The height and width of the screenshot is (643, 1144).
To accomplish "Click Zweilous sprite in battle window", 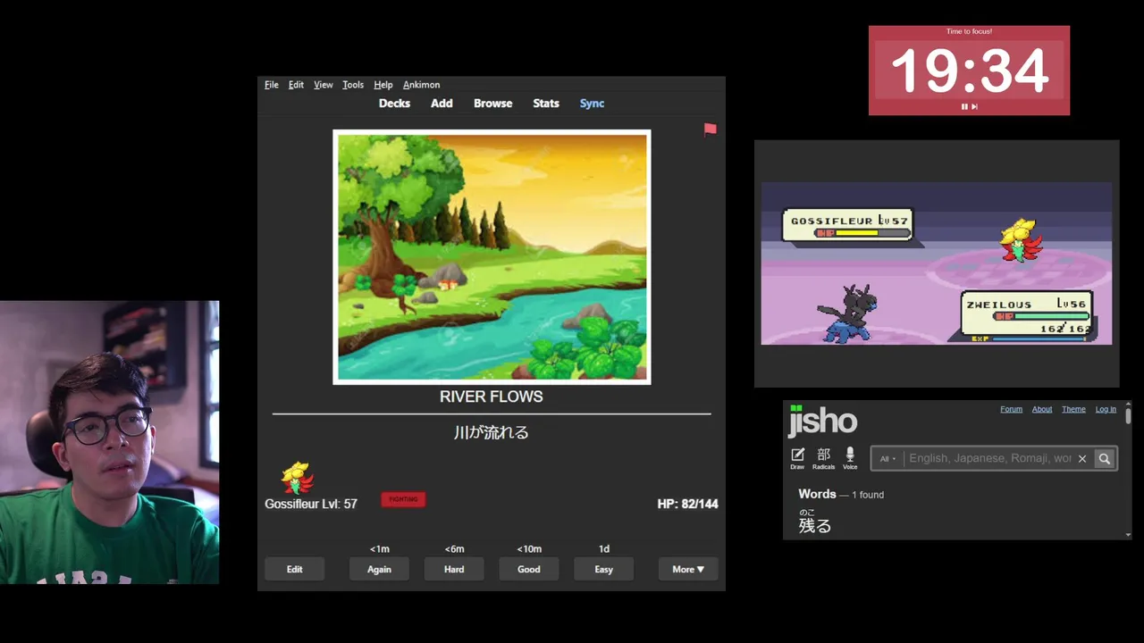I will (847, 314).
